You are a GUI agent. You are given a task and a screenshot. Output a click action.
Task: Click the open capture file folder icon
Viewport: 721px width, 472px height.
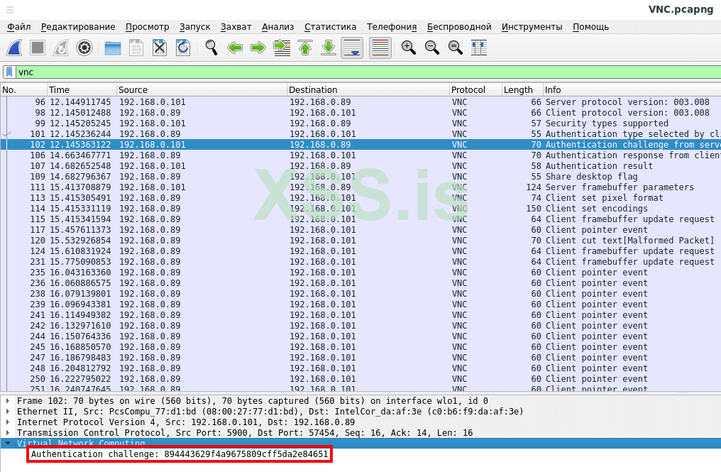pos(113,48)
